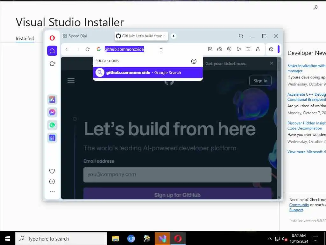Switch to the GitHub tab
The image size is (326, 245).
click(x=141, y=36)
